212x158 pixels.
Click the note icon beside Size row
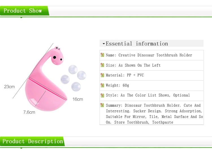102,65
